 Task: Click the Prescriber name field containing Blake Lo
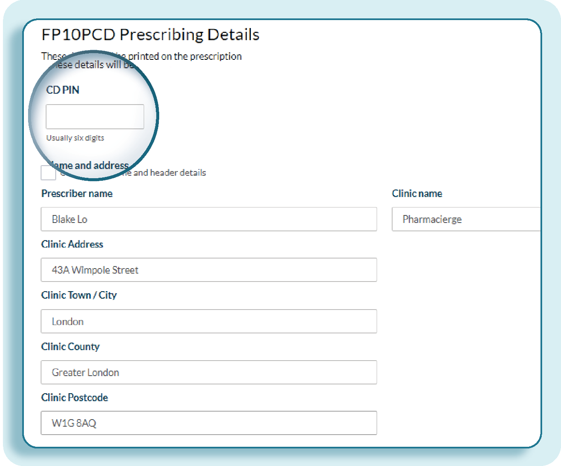209,219
